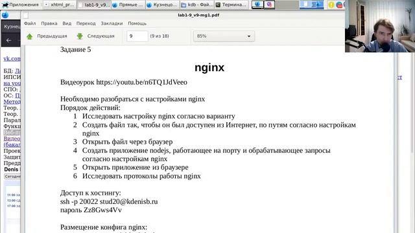
Task: Click 'Размещение конфига nginx:' text
Action: [x=104, y=227]
